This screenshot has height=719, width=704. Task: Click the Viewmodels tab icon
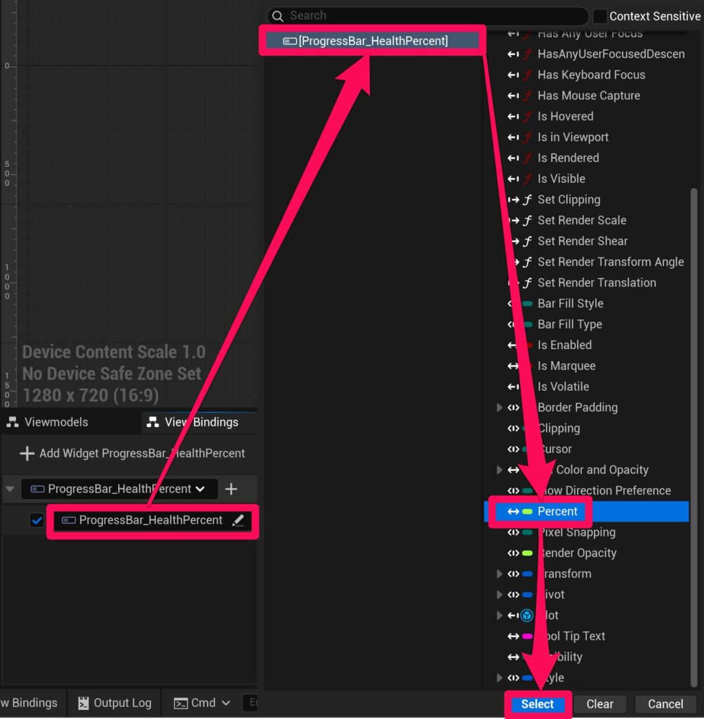point(13,422)
